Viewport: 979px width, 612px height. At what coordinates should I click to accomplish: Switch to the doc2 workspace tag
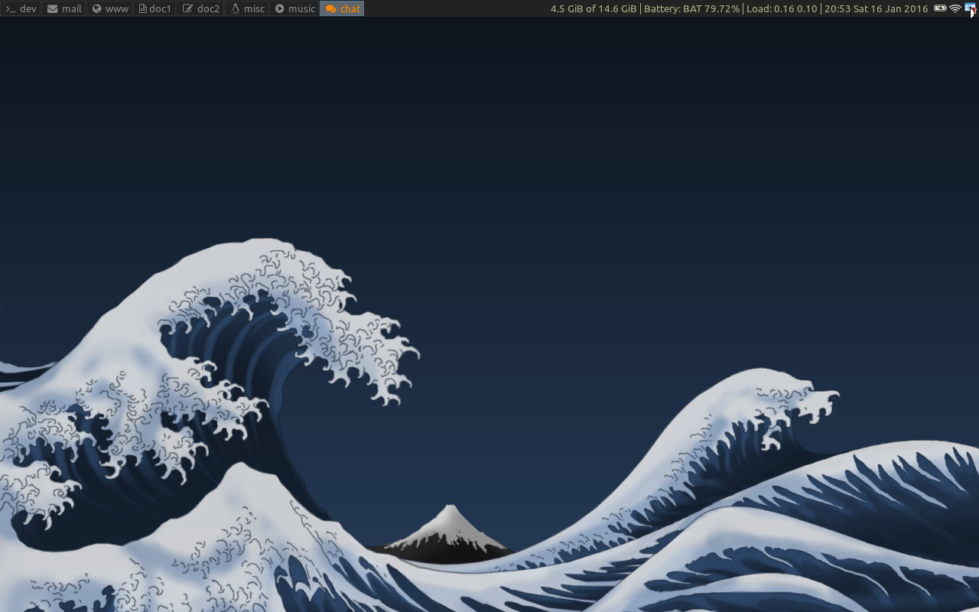click(201, 8)
